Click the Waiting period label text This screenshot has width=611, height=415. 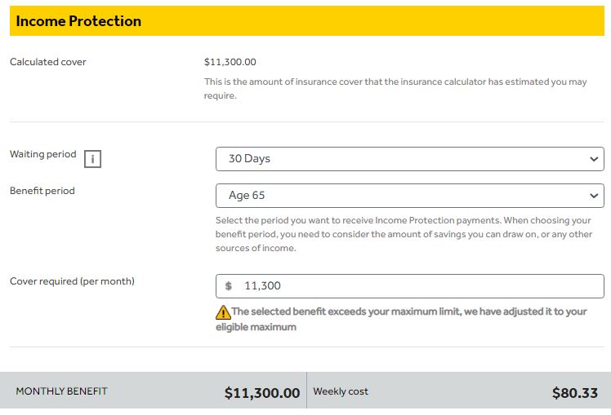pos(42,154)
